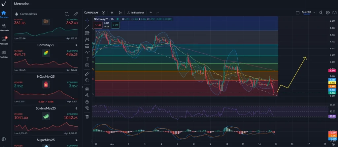Click the add symbol plus icon
The height and width of the screenshot is (147, 338).
(103, 13)
